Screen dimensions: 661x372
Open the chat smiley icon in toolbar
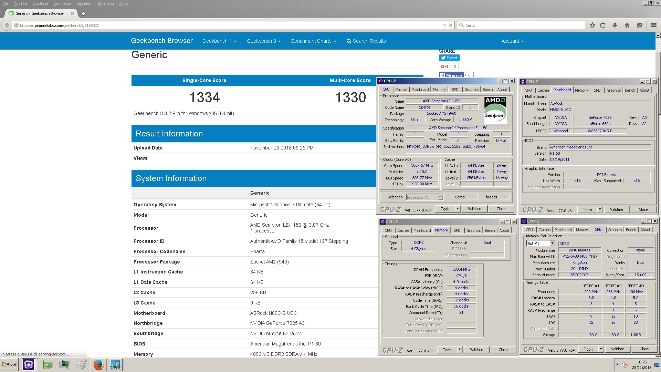click(x=640, y=25)
